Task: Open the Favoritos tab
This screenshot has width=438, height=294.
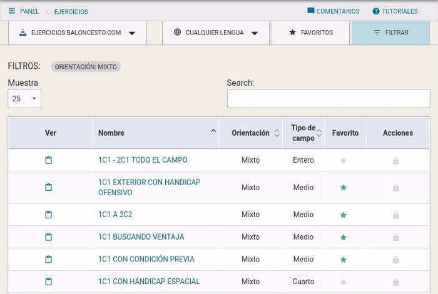Action: coord(310,33)
